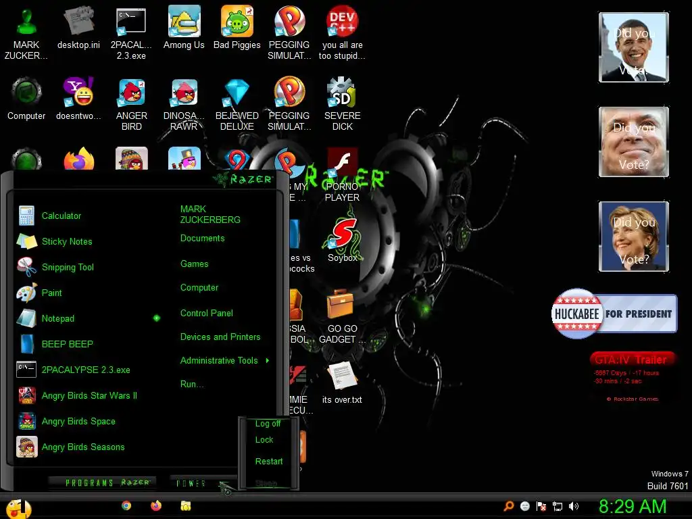This screenshot has width=692, height=519.
Task: Open the volume speaker tray icon
Action: point(574,506)
